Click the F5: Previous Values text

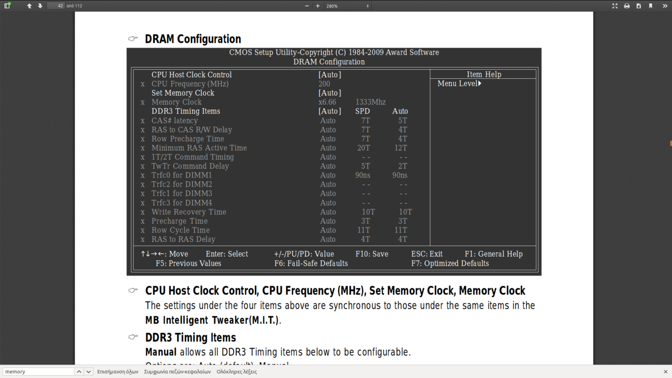point(188,263)
